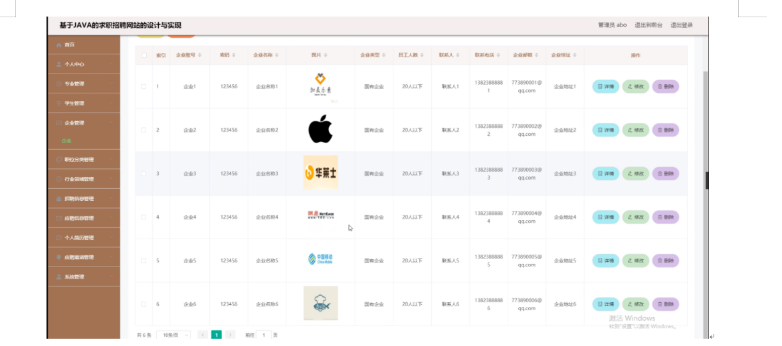Click 删除 for row 企业3
Screen dimensions: 782x346
click(666, 174)
